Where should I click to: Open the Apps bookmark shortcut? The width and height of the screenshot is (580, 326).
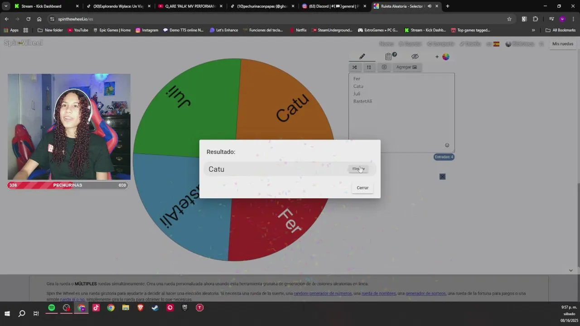11,30
